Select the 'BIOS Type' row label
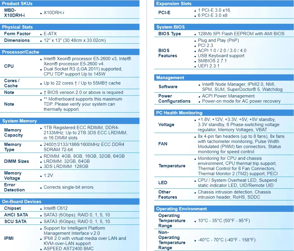The height and width of the screenshot is (251, 294). (x=170, y=34)
